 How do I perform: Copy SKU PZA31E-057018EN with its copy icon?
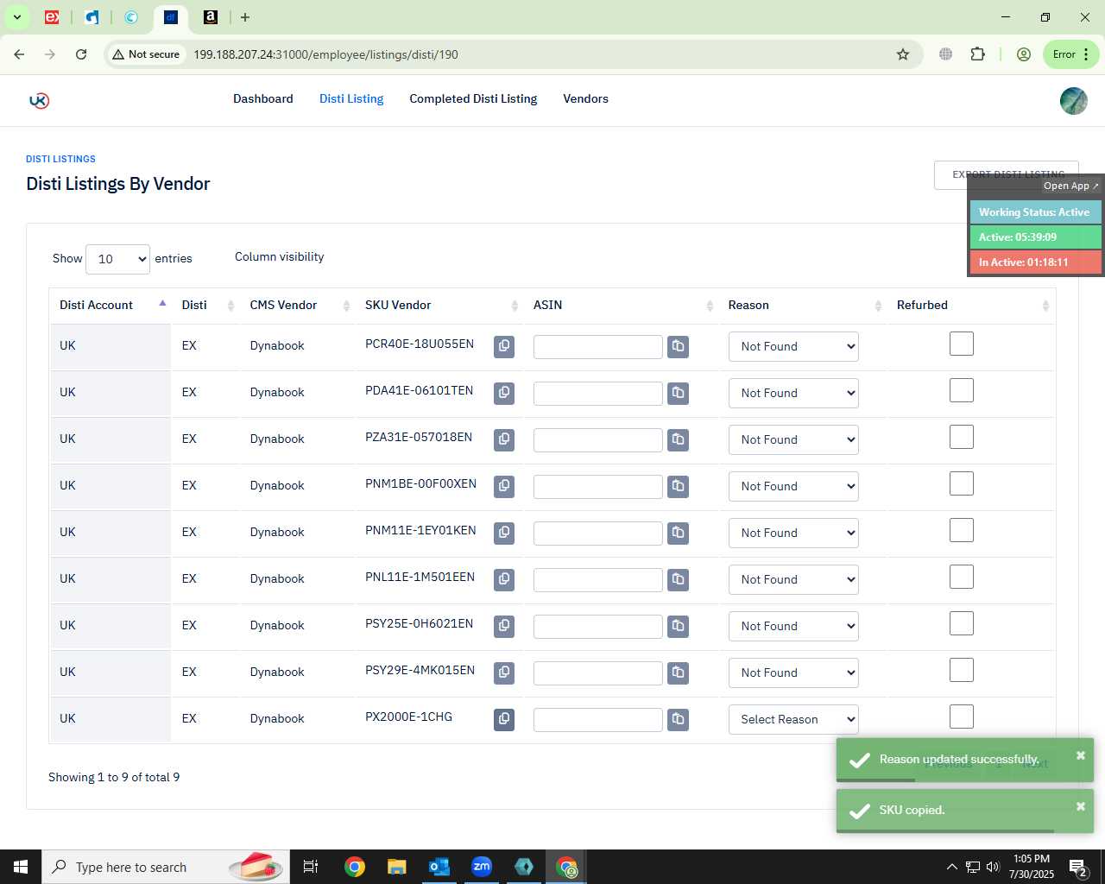(x=504, y=439)
